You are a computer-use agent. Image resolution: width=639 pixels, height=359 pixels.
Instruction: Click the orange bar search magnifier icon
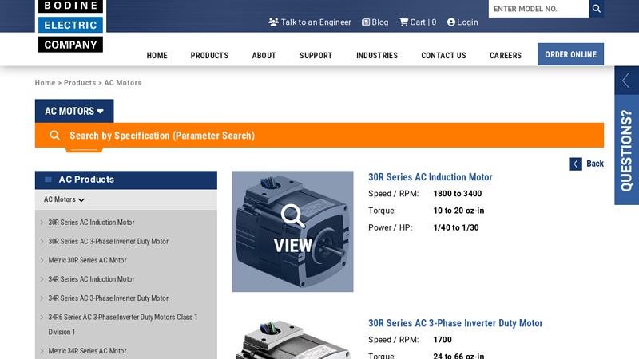[54, 135]
